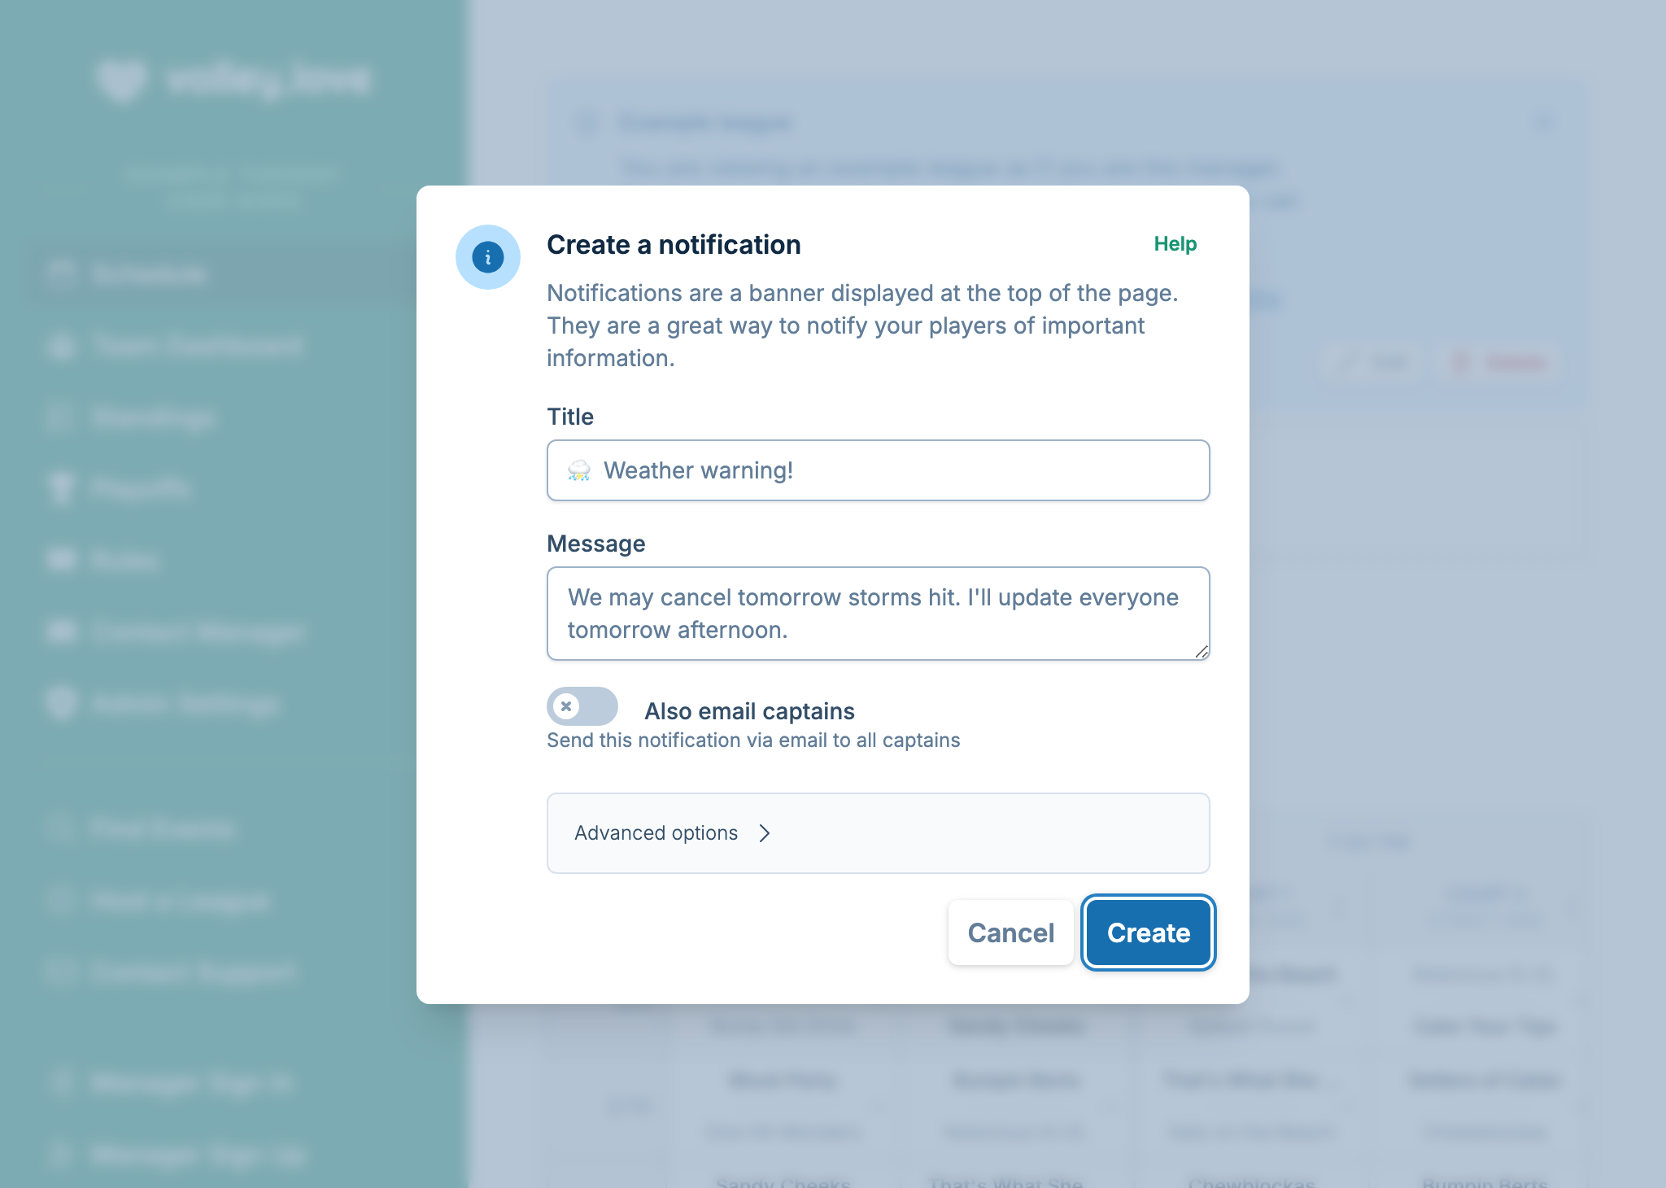This screenshot has width=1666, height=1188.
Task: Click the resize handle on the Message box
Action: [x=1202, y=653]
